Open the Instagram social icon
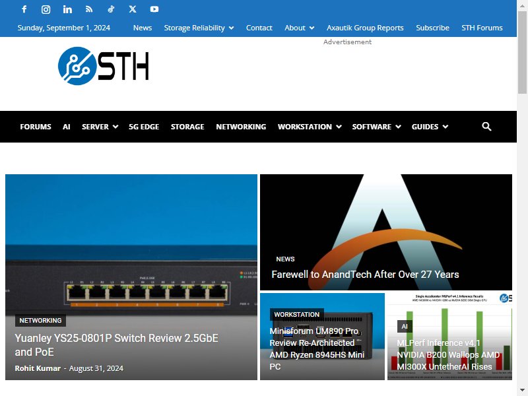The image size is (528, 396). click(46, 9)
